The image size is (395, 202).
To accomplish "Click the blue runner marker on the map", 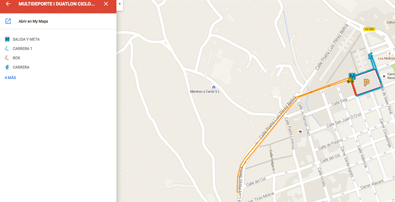I will point(370,56).
